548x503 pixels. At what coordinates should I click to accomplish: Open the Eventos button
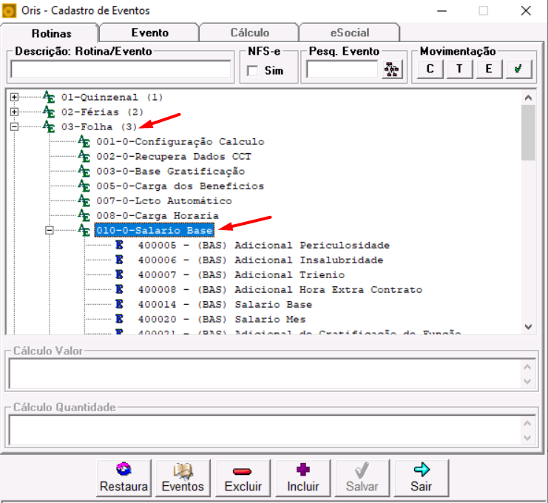(x=183, y=478)
